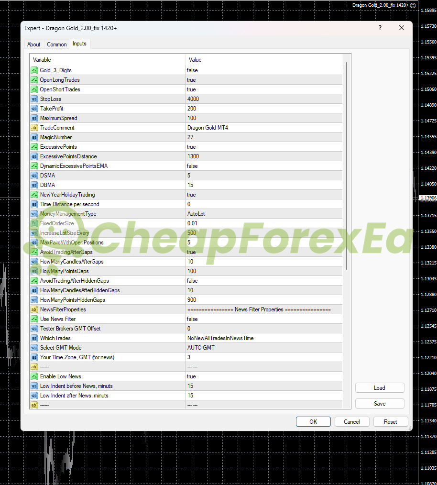Screen dimensions: 437x485
Task: Edit the ExcessivePointsDistance value 1300
Action: 264,156
